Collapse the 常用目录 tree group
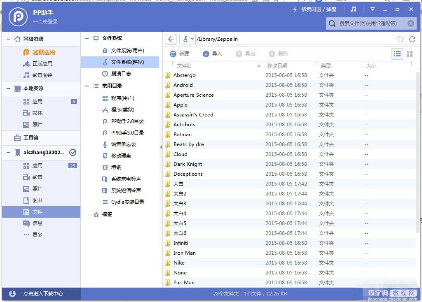The width and height of the screenshot is (422, 302). [x=87, y=86]
